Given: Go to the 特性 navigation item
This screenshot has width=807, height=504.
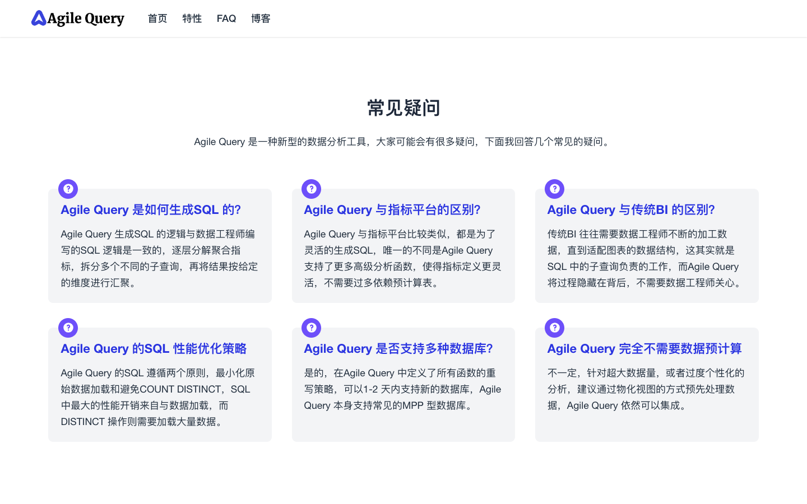Looking at the screenshot, I should coord(192,18).
